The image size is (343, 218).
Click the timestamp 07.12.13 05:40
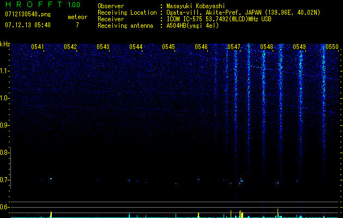click(28, 25)
